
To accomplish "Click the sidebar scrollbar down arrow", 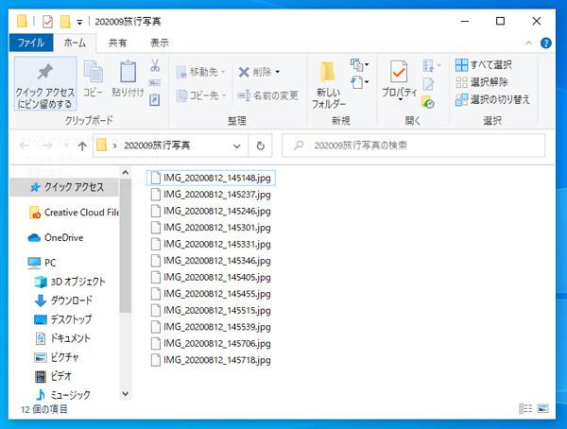I will tap(126, 393).
